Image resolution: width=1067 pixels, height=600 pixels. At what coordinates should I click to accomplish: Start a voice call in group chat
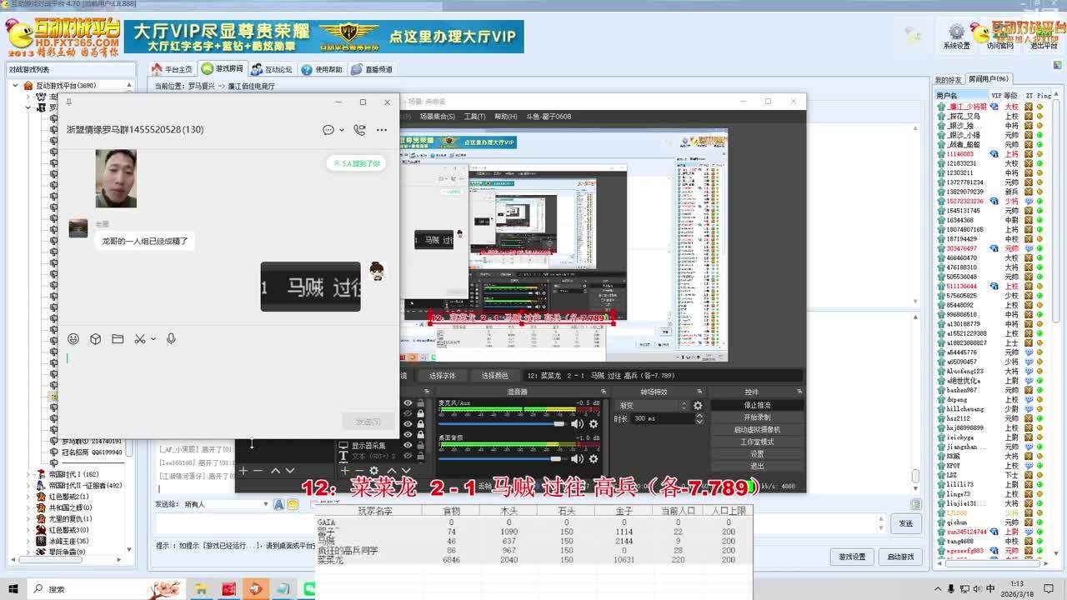[359, 130]
